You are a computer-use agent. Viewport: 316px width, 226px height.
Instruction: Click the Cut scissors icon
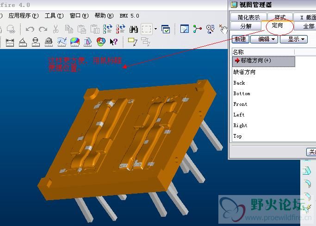point(56,29)
